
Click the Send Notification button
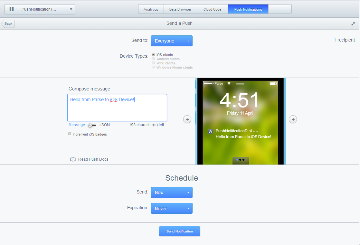point(180,231)
